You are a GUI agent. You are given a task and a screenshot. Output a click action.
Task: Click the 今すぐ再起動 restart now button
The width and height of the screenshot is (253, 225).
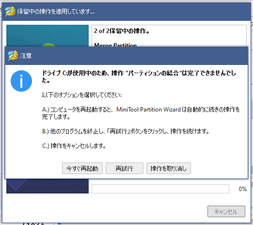coord(82,168)
